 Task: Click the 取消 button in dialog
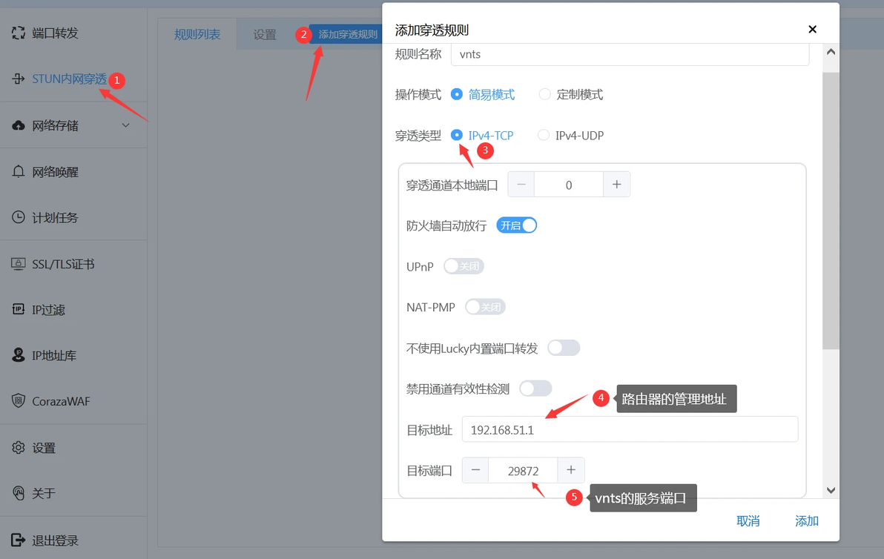pyautogui.click(x=748, y=520)
